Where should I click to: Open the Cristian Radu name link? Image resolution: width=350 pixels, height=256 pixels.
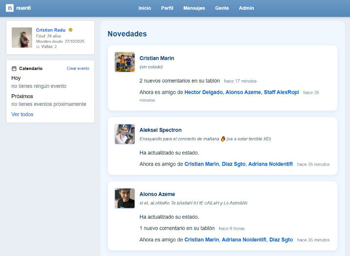click(x=51, y=30)
